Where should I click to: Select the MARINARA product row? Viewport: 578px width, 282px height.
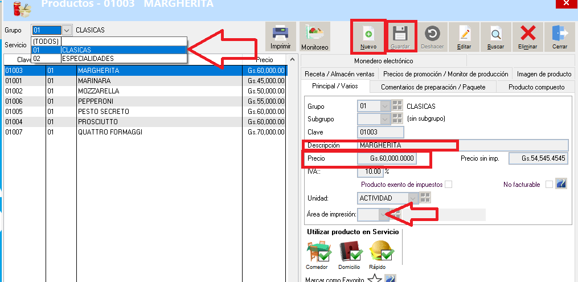point(145,81)
